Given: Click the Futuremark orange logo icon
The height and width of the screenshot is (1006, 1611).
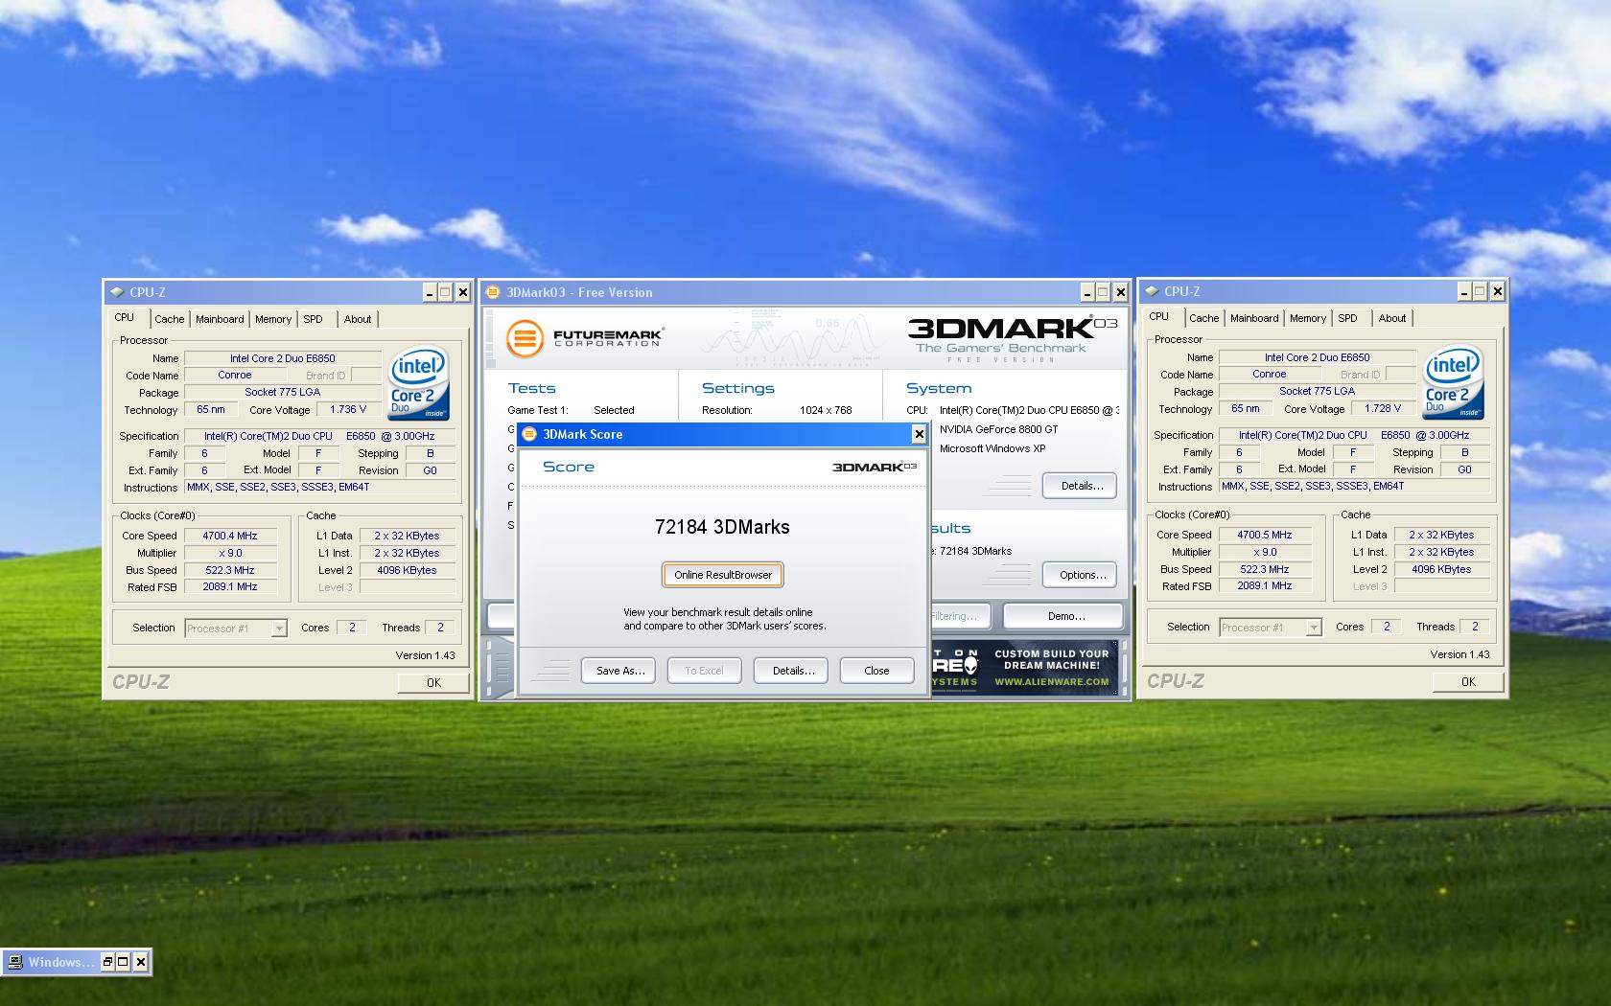Looking at the screenshot, I should click(525, 338).
